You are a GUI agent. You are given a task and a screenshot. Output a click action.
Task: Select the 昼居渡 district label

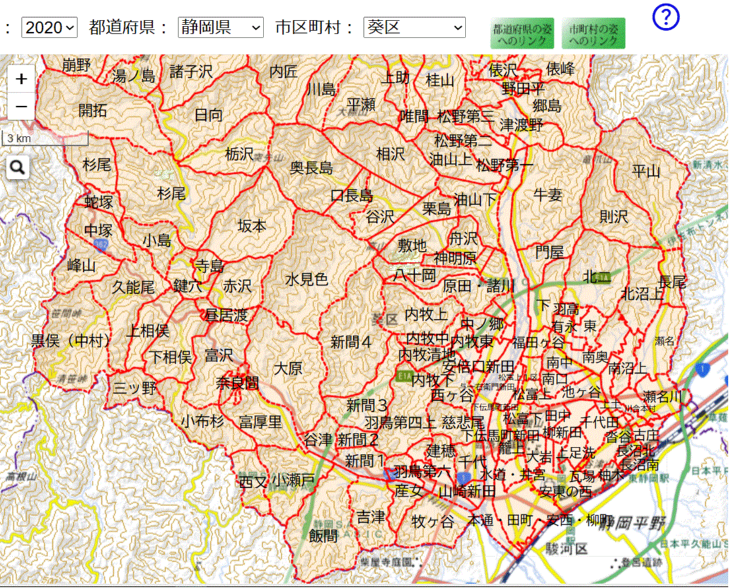pos(226,315)
